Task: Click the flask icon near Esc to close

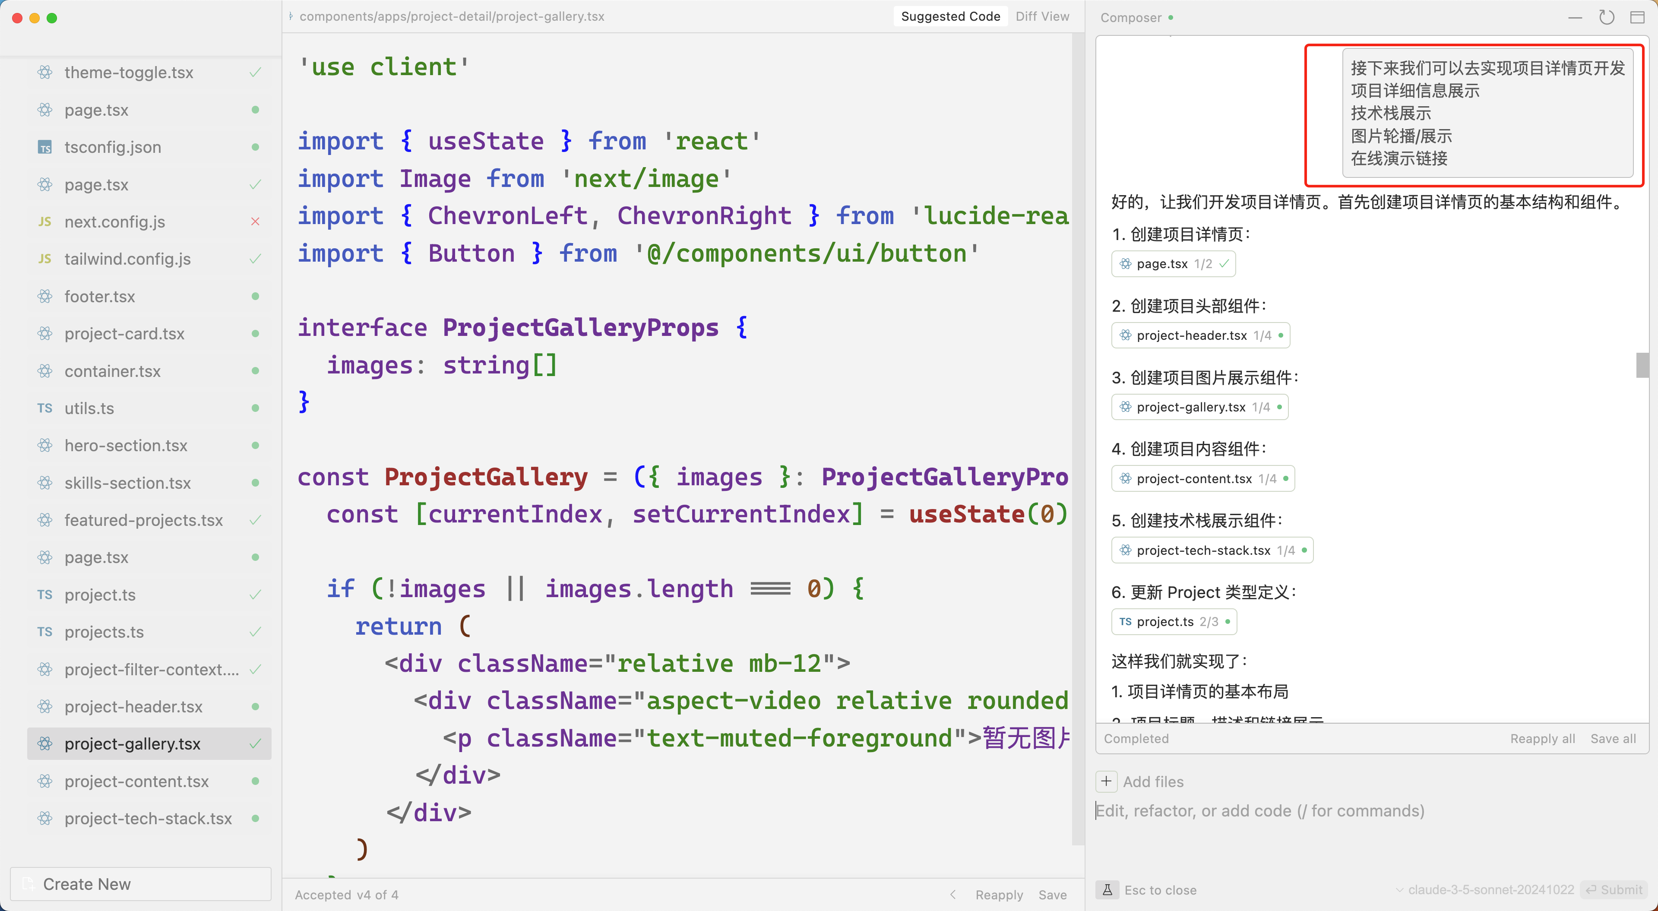Action: pos(1107,890)
